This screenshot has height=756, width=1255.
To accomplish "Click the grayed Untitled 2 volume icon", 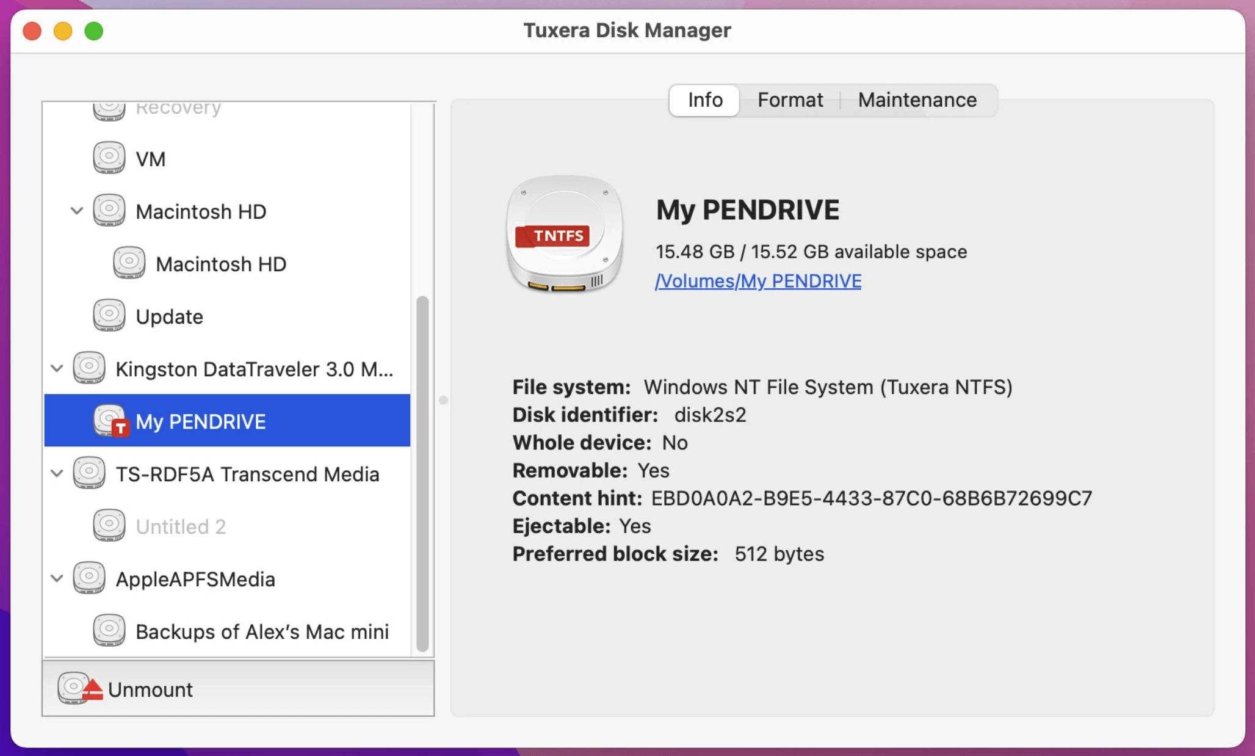I will pos(110,525).
